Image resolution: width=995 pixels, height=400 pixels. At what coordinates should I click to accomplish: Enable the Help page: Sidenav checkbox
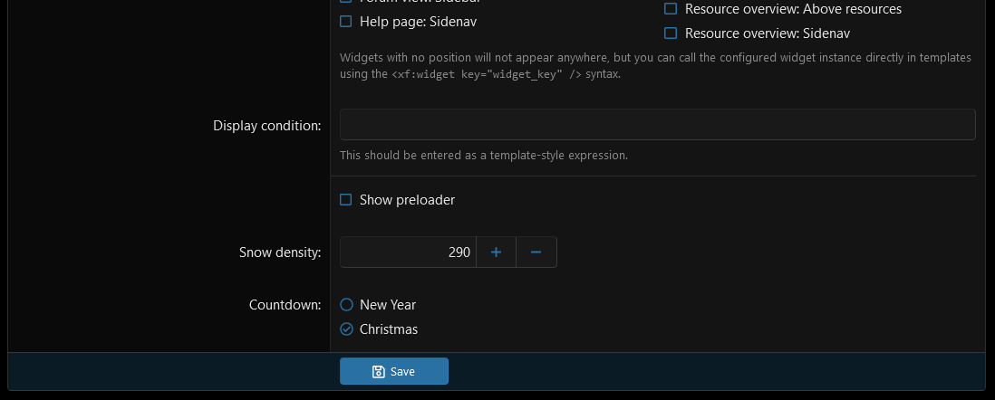346,22
